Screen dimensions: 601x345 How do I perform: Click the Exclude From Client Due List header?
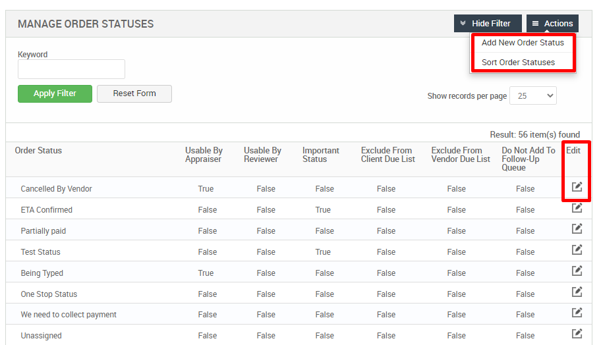(x=387, y=155)
